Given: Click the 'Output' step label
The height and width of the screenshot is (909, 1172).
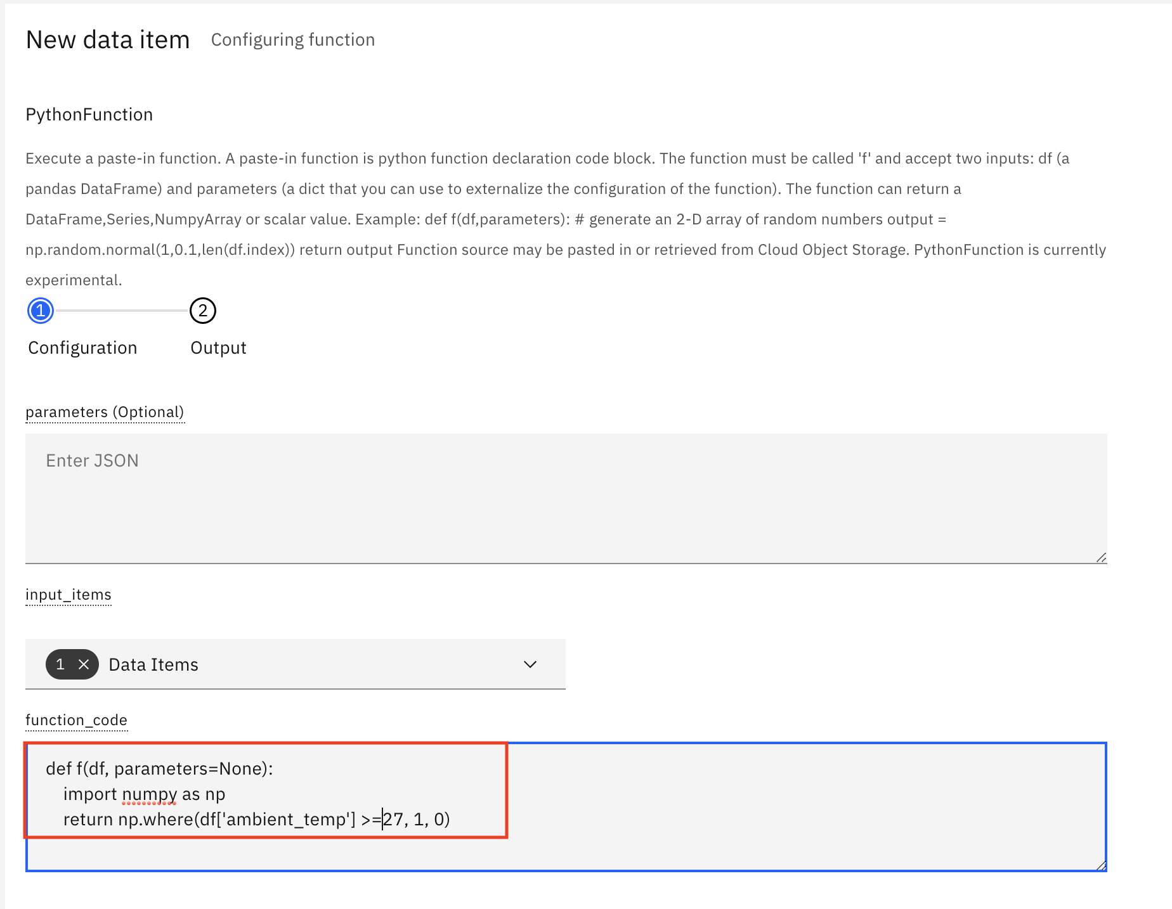Looking at the screenshot, I should pyautogui.click(x=218, y=348).
